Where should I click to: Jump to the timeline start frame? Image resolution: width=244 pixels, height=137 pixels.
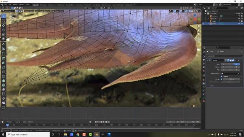[x=96, y=122]
